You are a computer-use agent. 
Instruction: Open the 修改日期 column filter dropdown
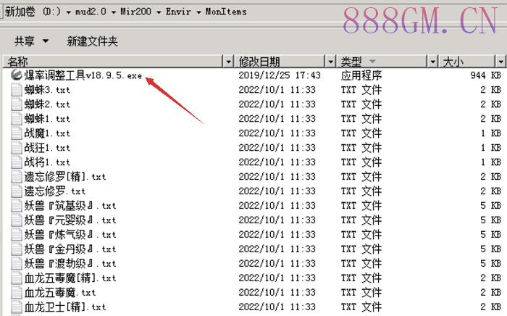click(x=330, y=61)
